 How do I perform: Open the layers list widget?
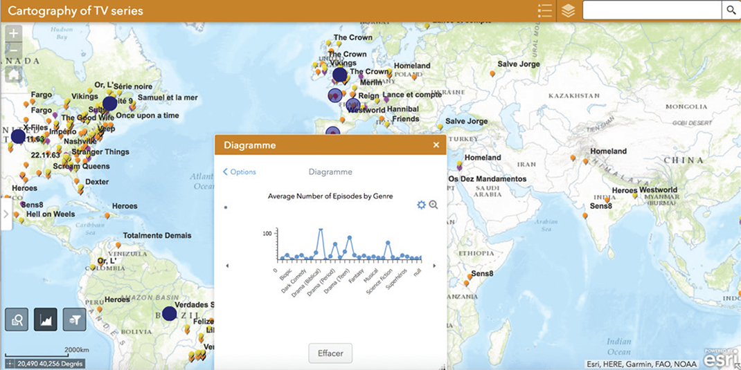coord(569,11)
